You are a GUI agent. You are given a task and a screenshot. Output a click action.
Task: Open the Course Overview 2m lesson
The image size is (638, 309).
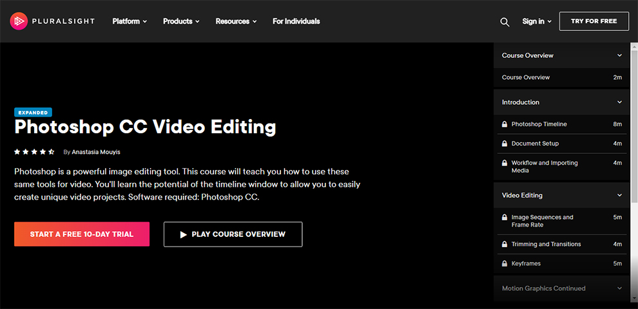click(x=562, y=77)
